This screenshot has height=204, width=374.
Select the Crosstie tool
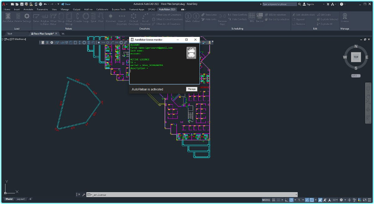click(x=78, y=17)
